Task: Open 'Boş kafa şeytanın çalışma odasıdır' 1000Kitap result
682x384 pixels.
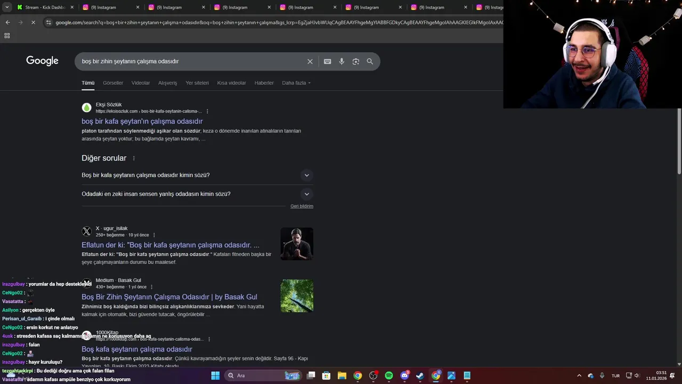Action: pyautogui.click(x=137, y=349)
